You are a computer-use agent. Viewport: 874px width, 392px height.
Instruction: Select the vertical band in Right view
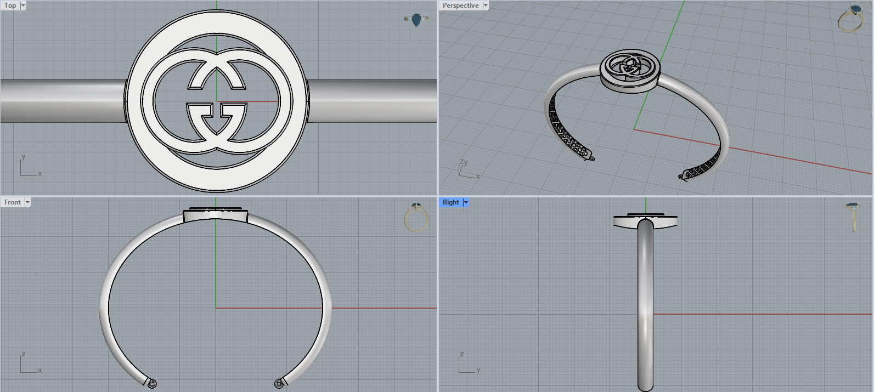click(x=646, y=304)
